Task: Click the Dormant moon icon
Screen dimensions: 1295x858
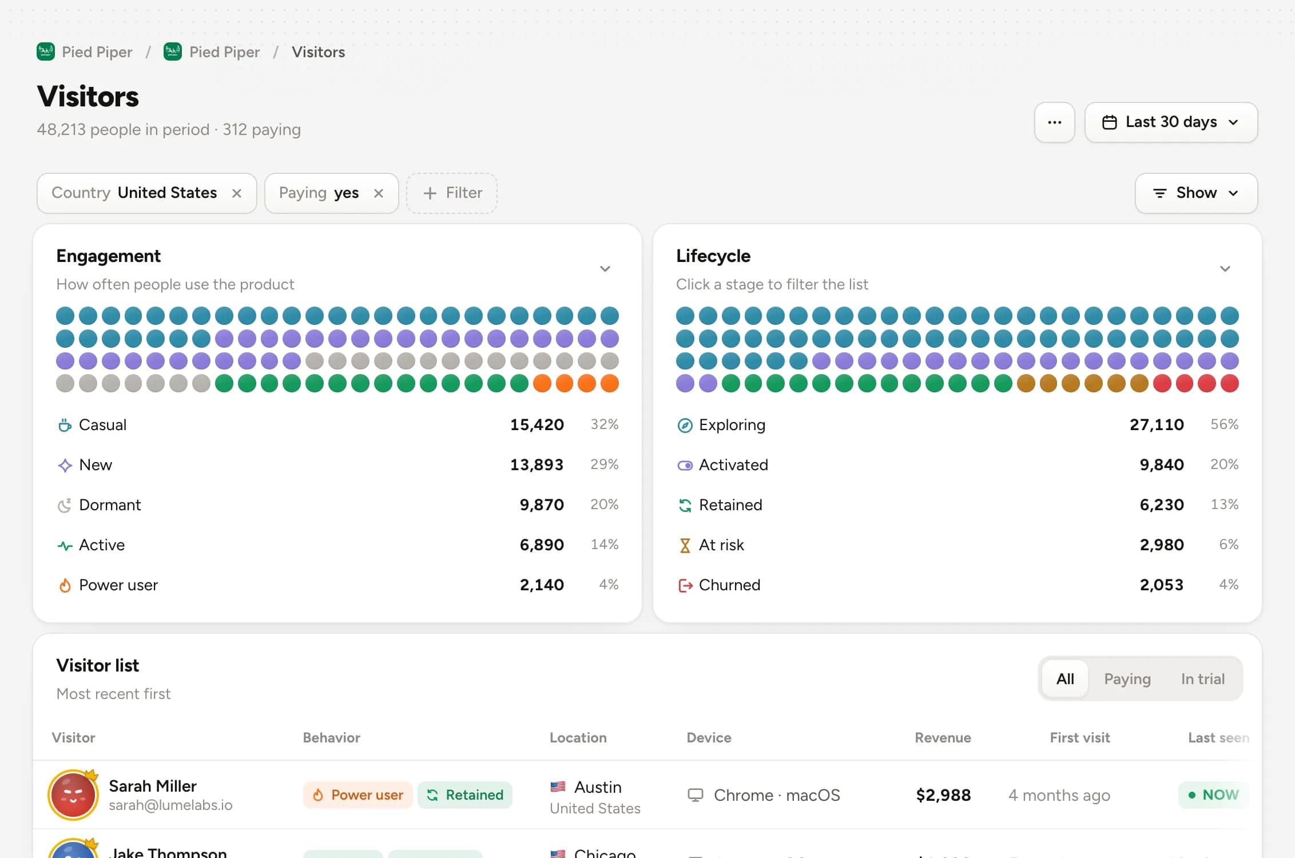Action: 65,505
